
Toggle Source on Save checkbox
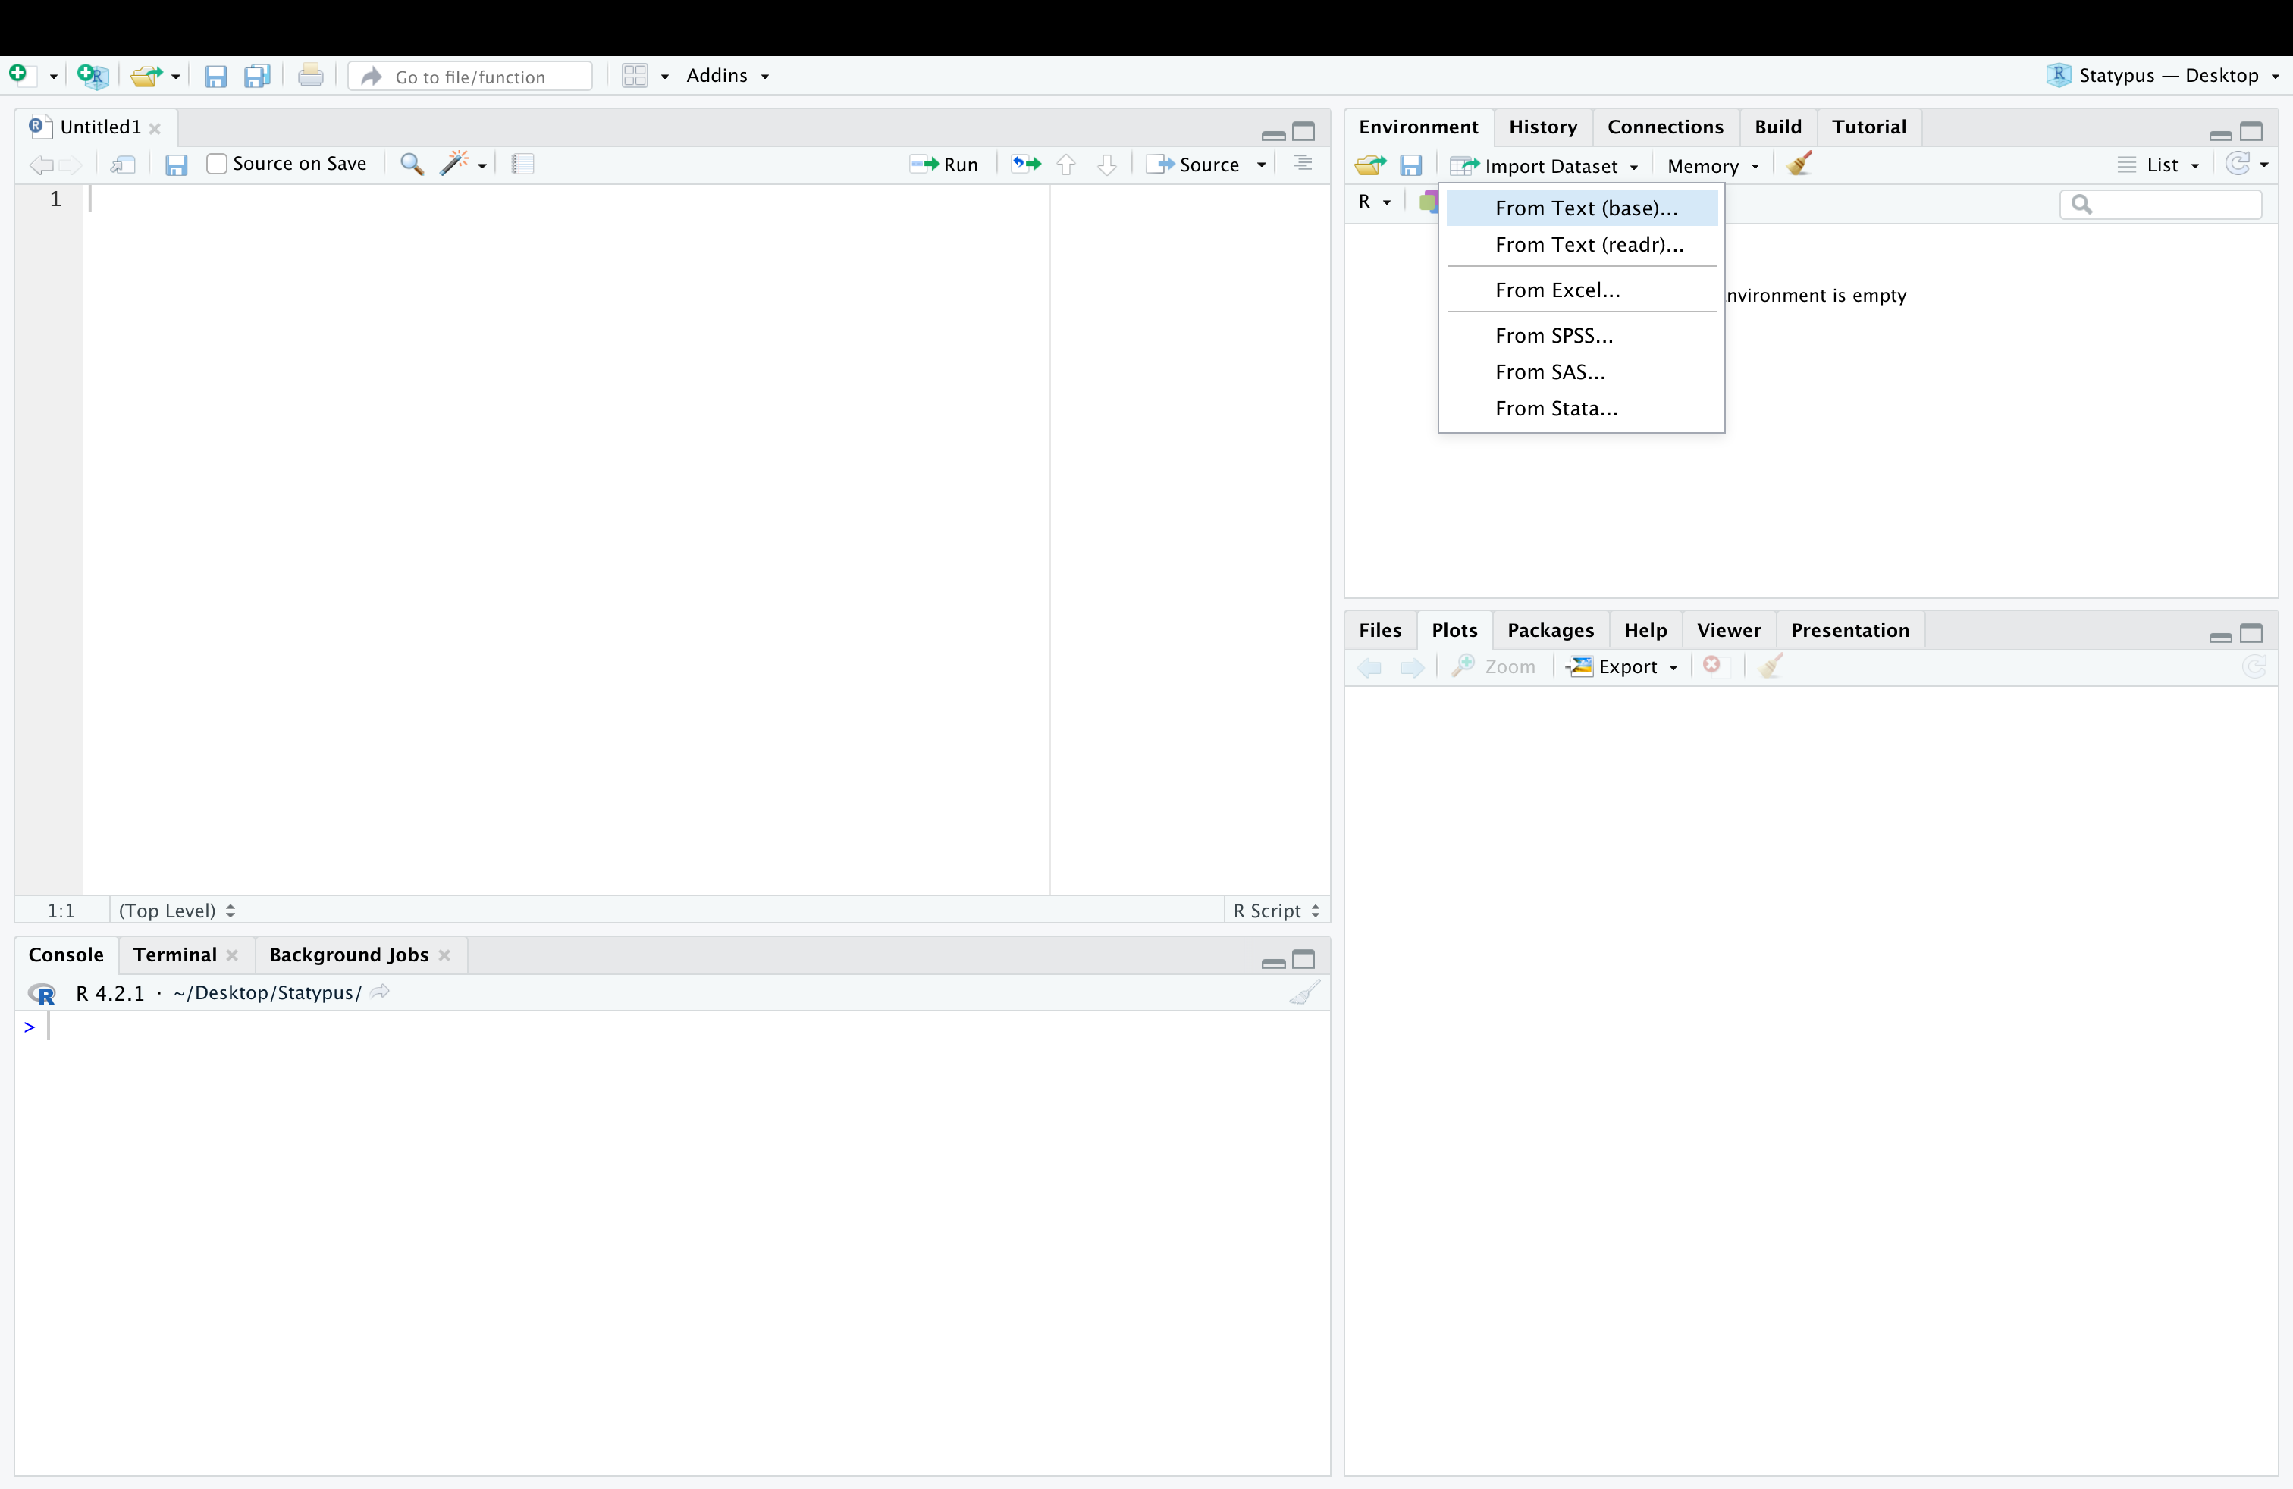coord(217,164)
